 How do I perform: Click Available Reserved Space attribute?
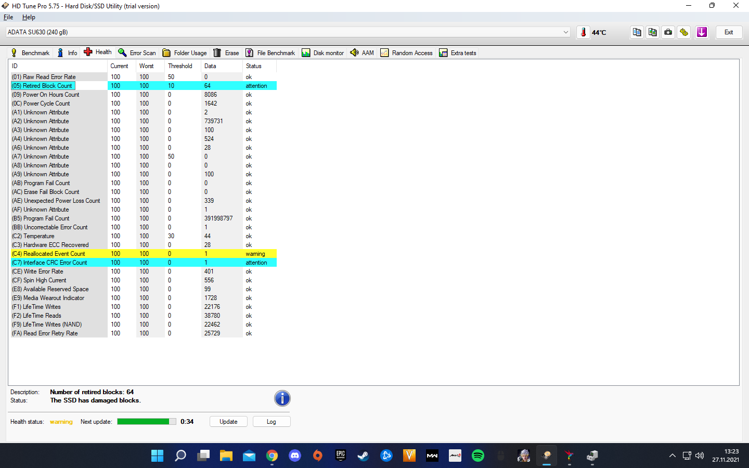pyautogui.click(x=50, y=289)
